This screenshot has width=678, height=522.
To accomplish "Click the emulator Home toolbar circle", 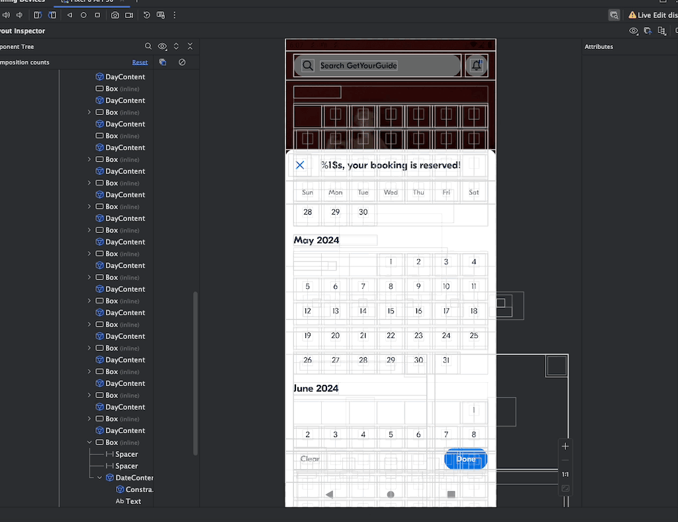I will tap(83, 15).
